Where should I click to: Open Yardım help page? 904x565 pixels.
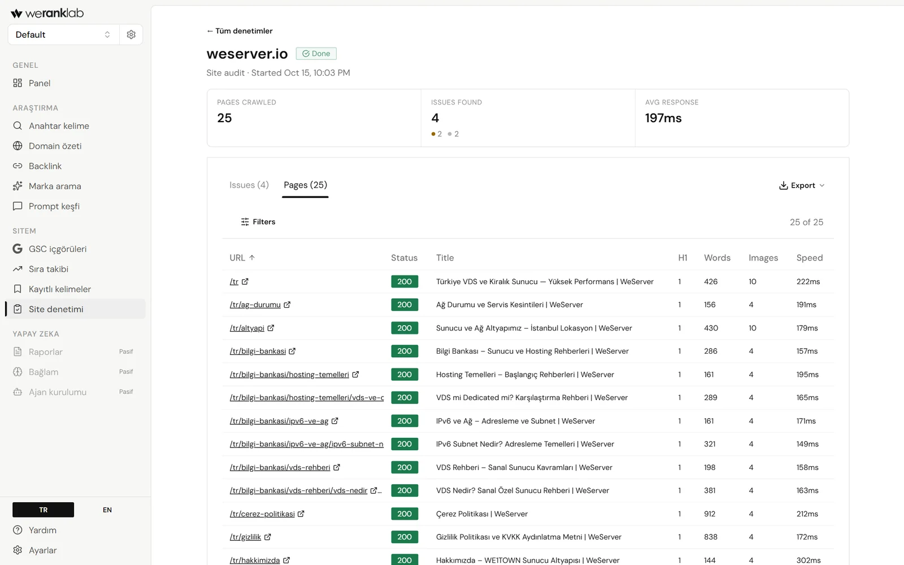[76, 530]
